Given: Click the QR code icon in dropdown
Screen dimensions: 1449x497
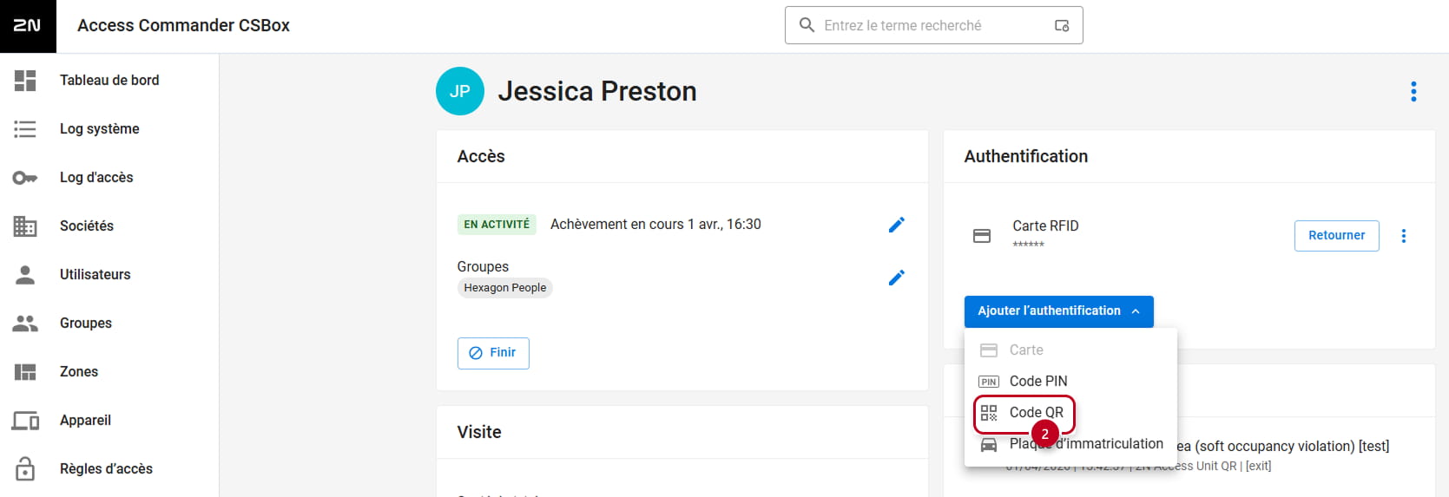Looking at the screenshot, I should (x=989, y=413).
